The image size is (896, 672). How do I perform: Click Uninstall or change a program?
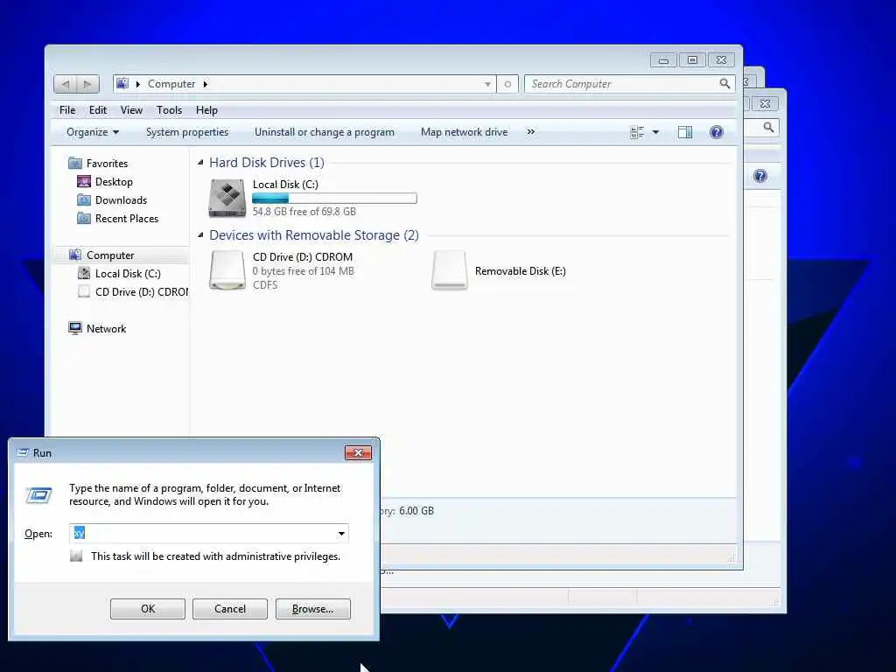(x=325, y=132)
